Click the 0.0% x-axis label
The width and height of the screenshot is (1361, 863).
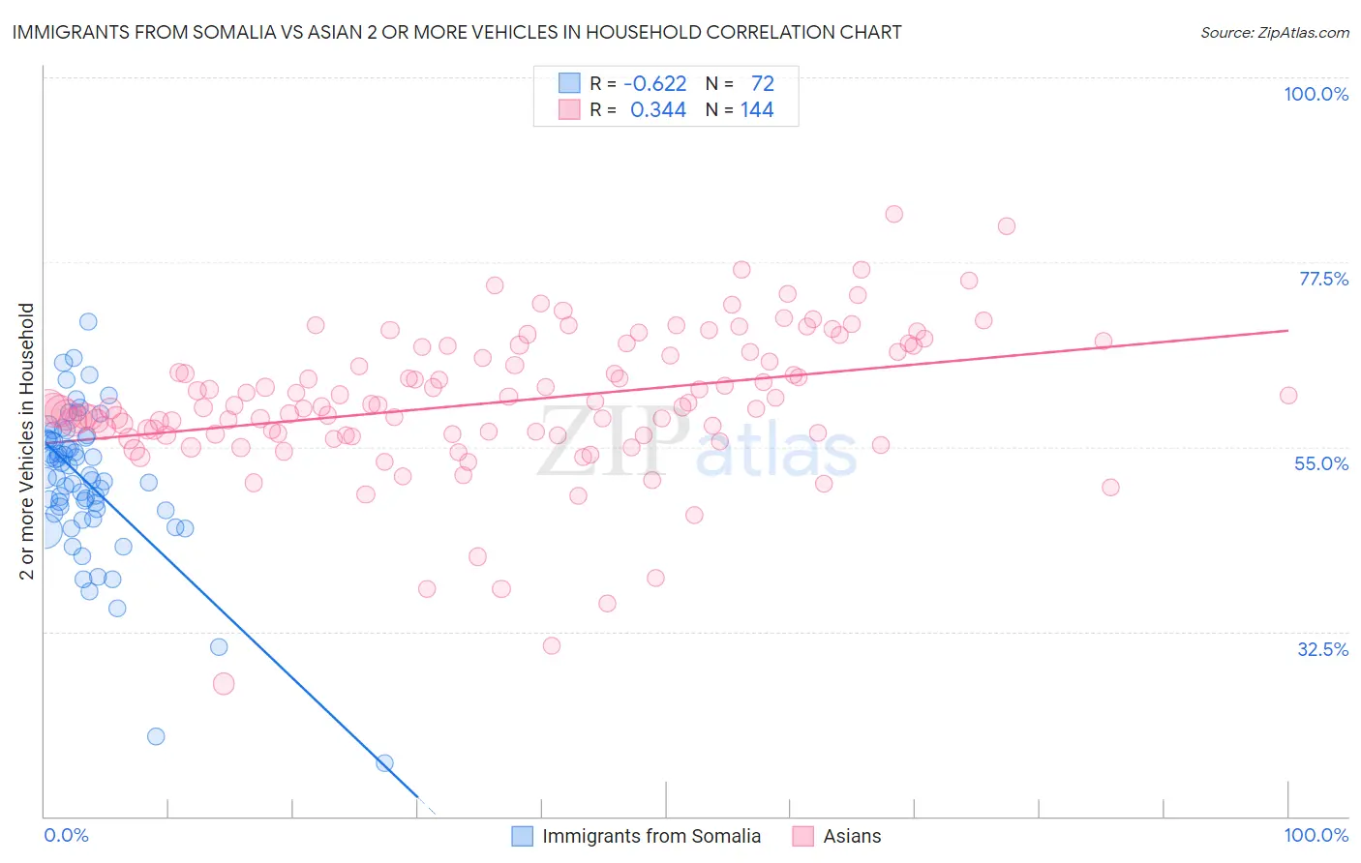coord(66,835)
